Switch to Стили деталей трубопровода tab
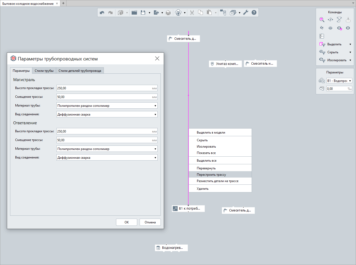The image size is (356, 265). coord(80,71)
